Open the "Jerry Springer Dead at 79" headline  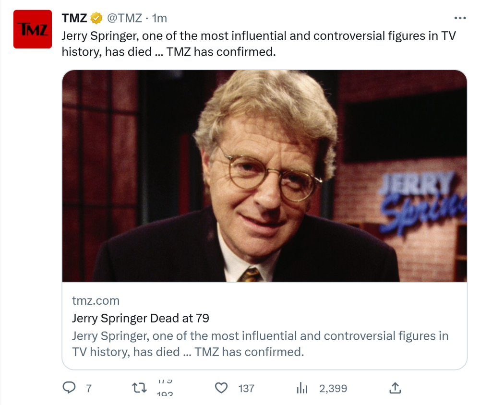[x=141, y=318]
